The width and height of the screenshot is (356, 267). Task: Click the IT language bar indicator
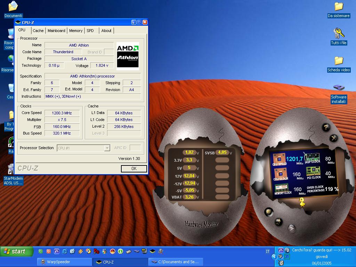click(x=268, y=251)
